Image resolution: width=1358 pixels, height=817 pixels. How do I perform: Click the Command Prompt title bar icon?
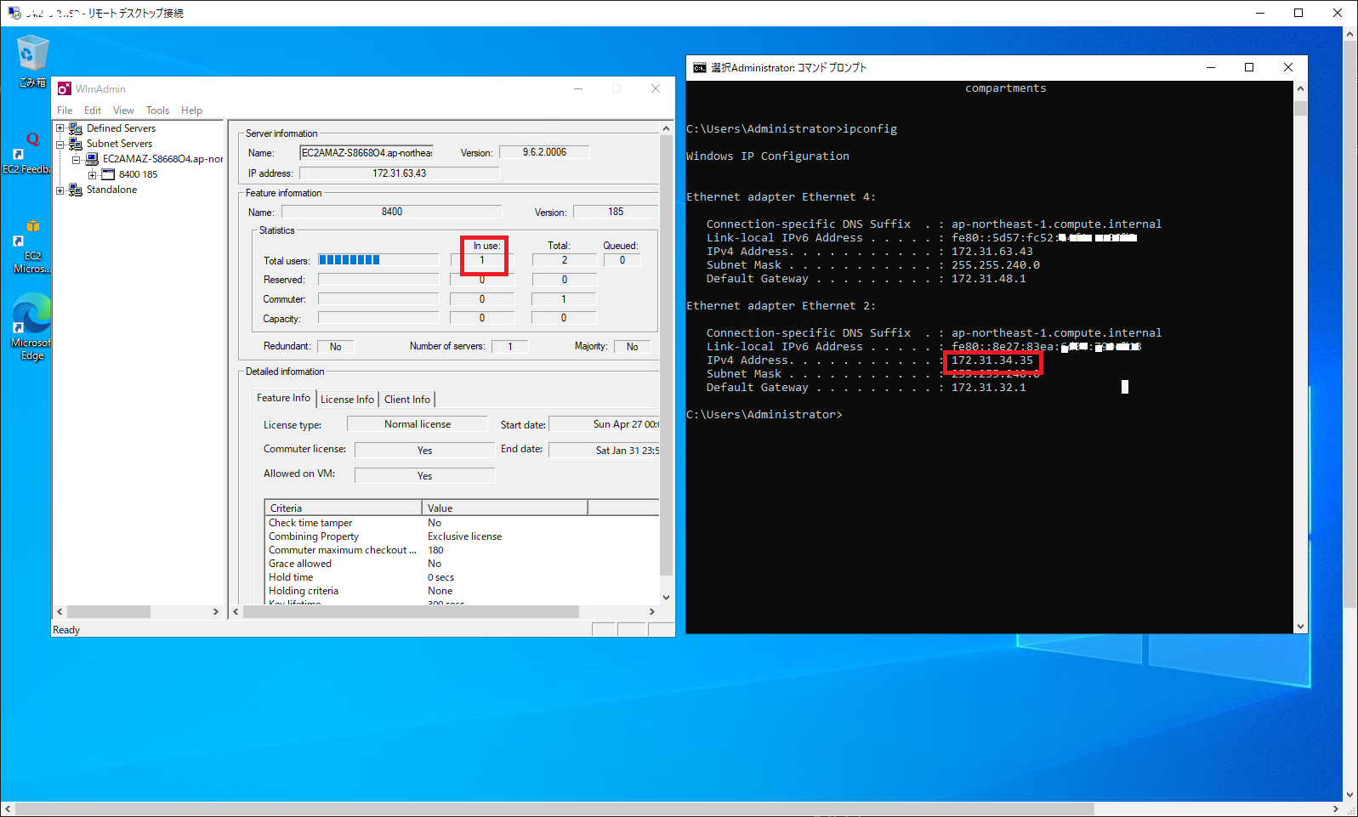coord(699,67)
